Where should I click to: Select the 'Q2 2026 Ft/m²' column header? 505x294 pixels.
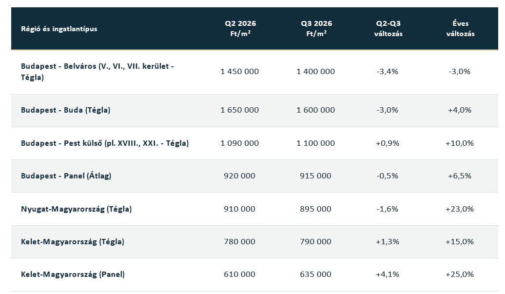[x=240, y=28]
